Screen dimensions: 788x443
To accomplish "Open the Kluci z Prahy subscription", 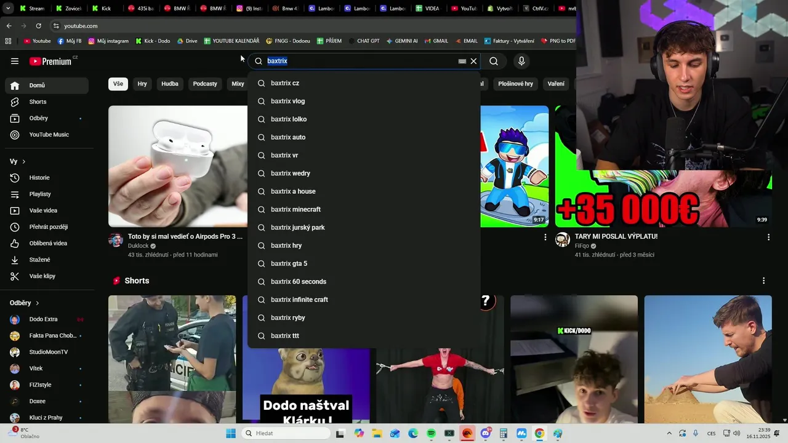I will (x=47, y=418).
